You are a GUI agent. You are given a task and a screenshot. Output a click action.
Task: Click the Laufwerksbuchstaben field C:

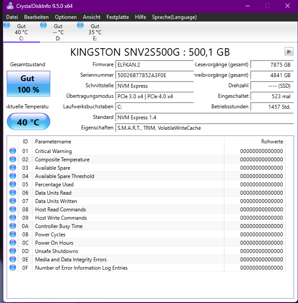pos(155,107)
